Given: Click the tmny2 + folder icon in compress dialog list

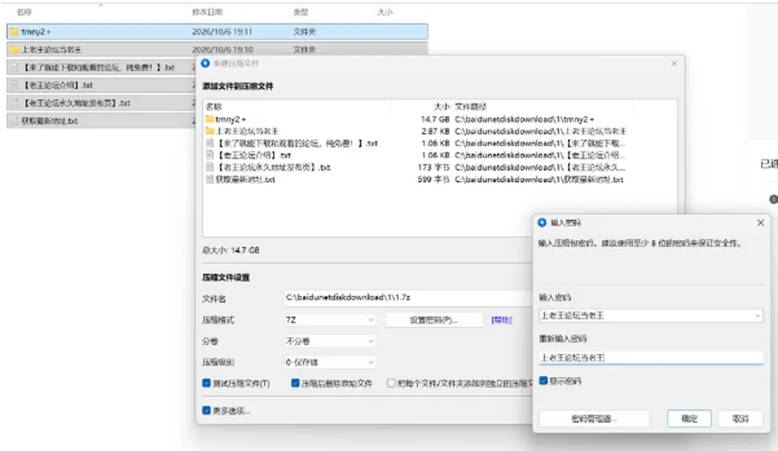Looking at the screenshot, I should pyautogui.click(x=209, y=119).
